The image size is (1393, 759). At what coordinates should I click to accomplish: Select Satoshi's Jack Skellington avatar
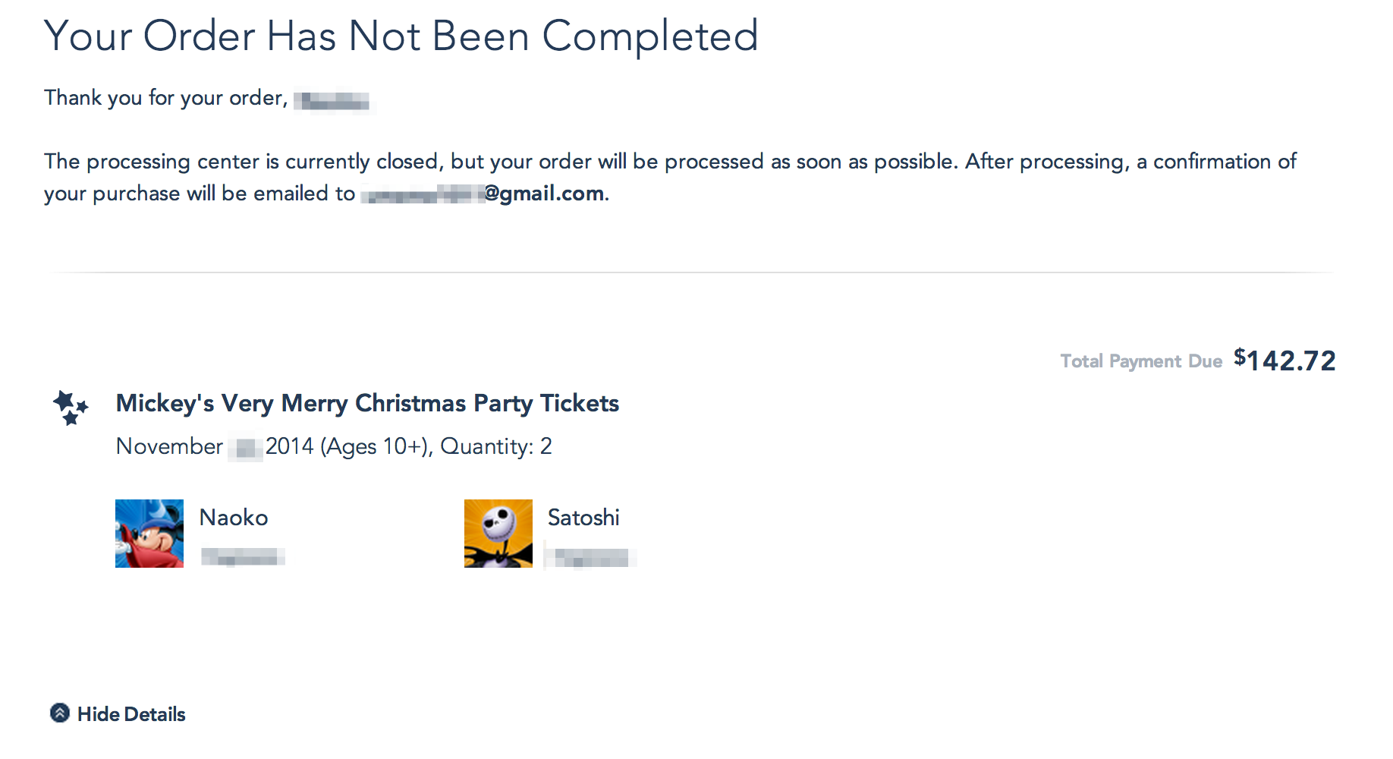(498, 534)
